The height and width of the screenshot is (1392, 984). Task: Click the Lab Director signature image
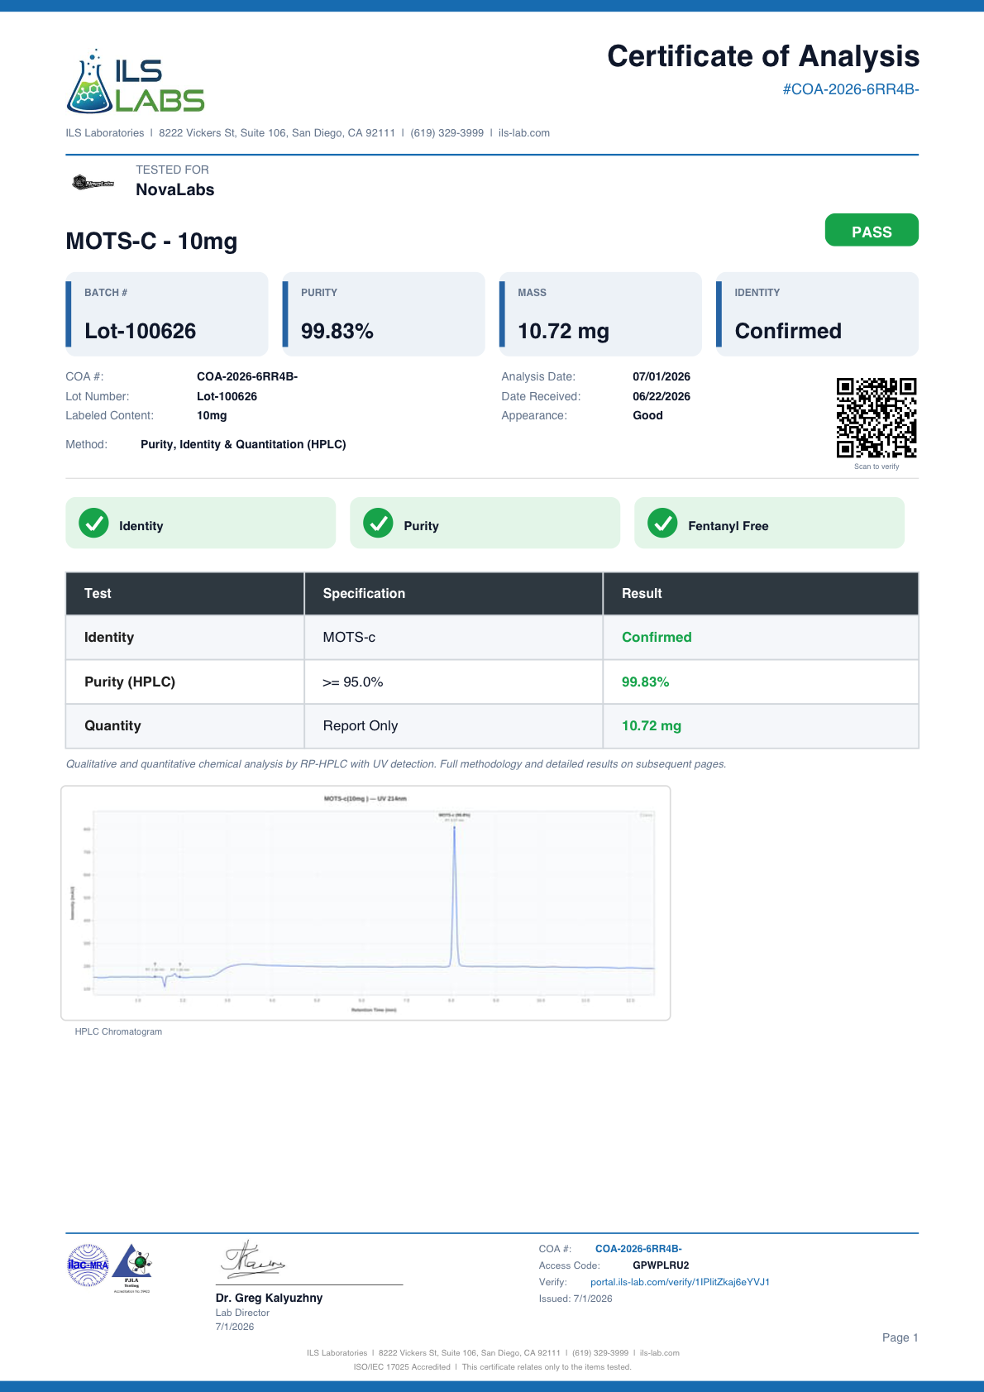tap(253, 1260)
